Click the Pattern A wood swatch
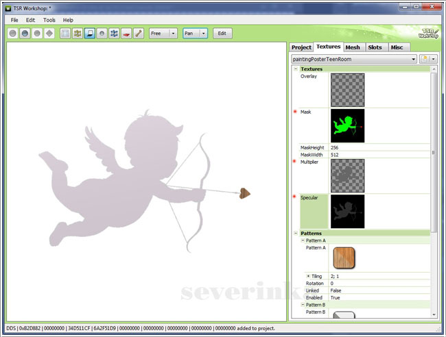This screenshot has height=337, width=446. (x=347, y=258)
